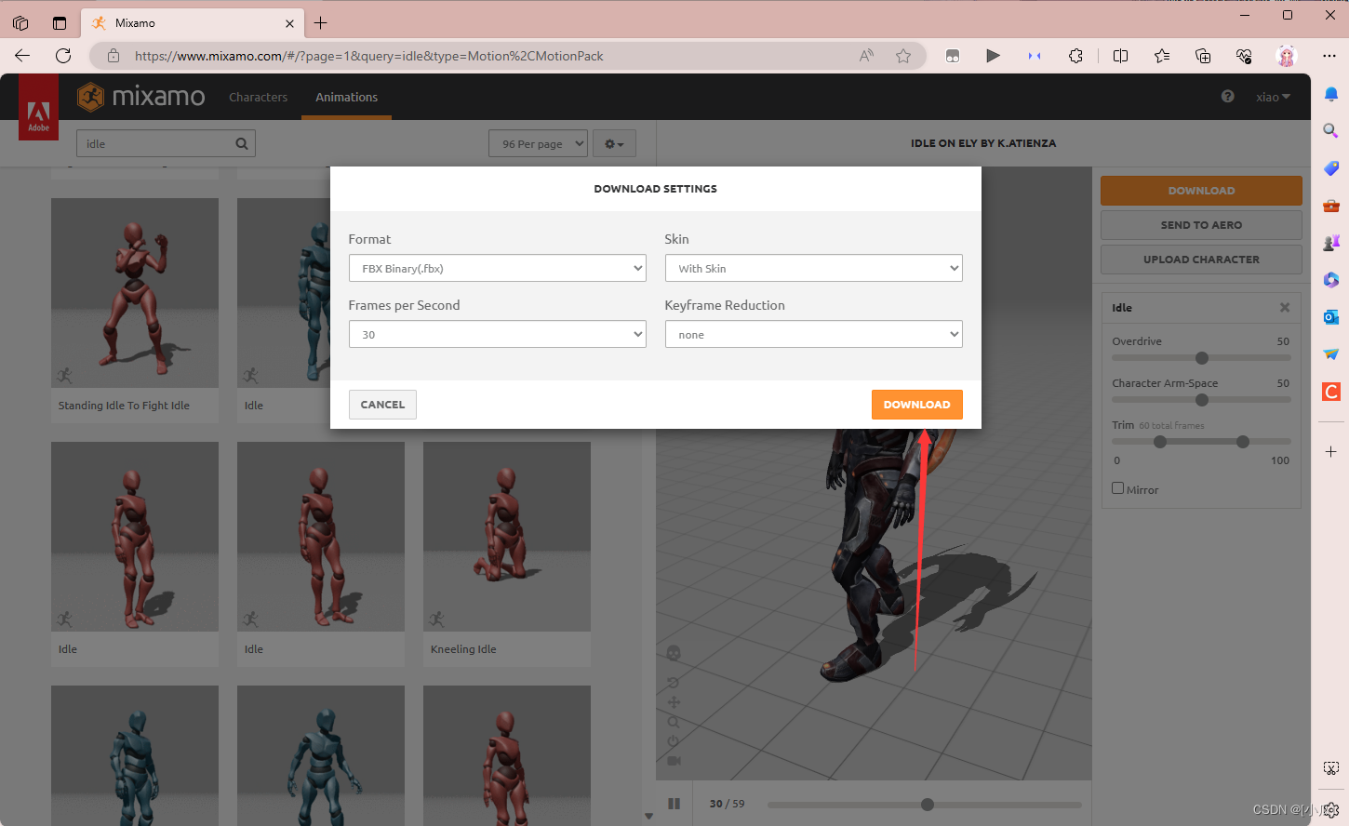Open the Keyframe Reduction dropdown
This screenshot has height=826, width=1349.
coord(813,334)
